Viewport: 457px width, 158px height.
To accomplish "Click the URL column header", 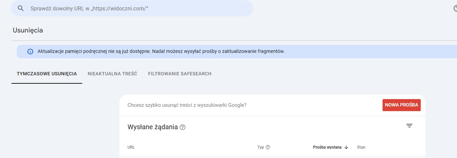I will click(131, 147).
